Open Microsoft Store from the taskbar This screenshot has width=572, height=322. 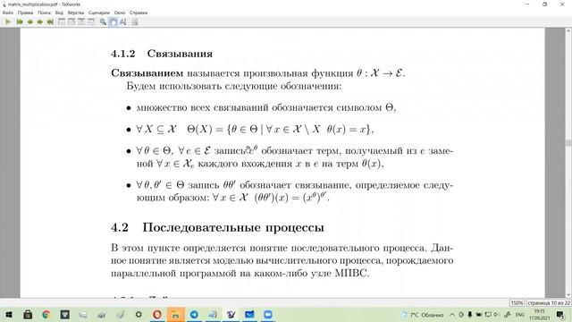[28, 314]
